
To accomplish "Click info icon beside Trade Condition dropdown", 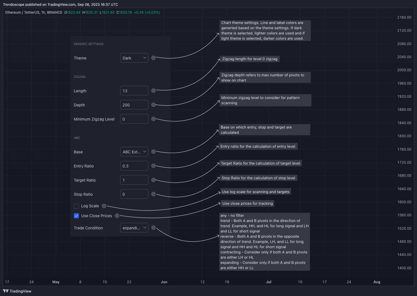I will tap(154, 228).
